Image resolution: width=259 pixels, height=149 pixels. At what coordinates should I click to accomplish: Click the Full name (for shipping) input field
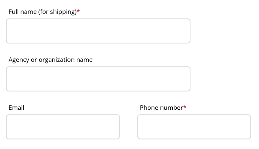(98, 31)
